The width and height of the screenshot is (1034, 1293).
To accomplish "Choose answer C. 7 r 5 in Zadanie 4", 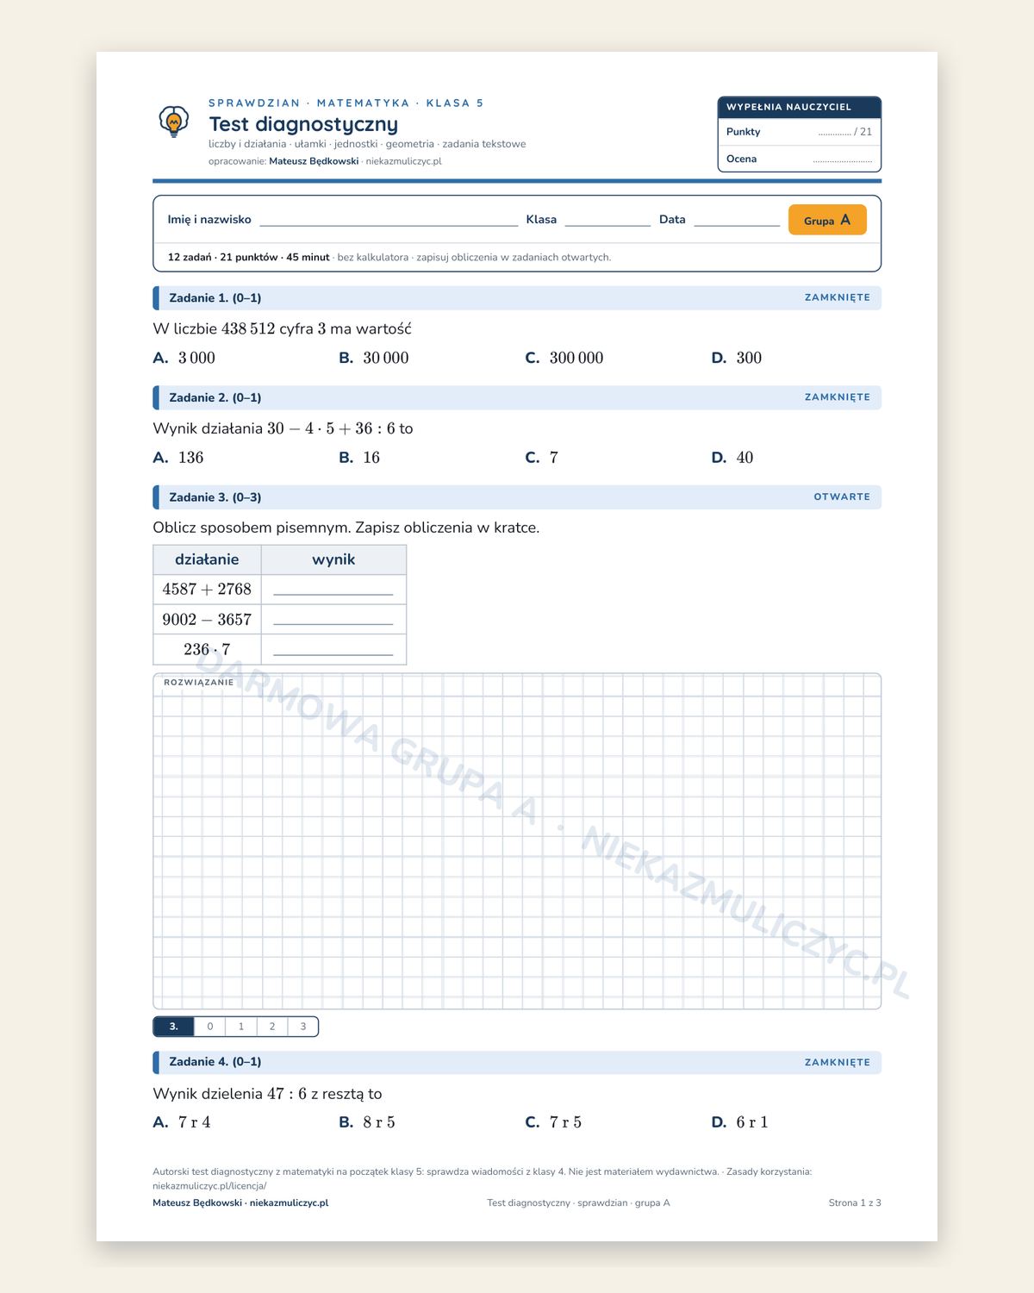I will pos(553,1122).
